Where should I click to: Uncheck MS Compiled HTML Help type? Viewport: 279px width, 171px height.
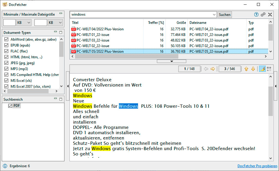coord(6,74)
